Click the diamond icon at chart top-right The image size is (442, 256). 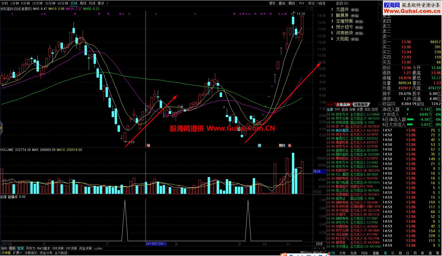click(307, 9)
